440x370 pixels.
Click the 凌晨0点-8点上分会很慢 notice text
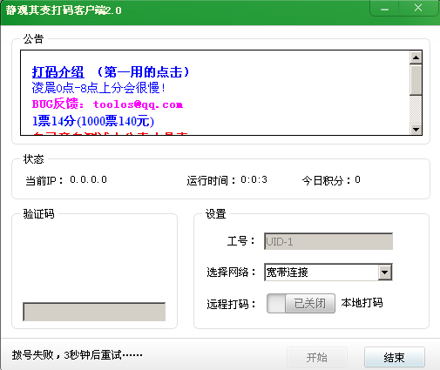point(98,88)
